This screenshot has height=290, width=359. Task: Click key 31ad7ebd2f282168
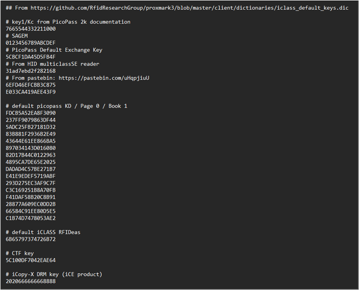click(30, 71)
